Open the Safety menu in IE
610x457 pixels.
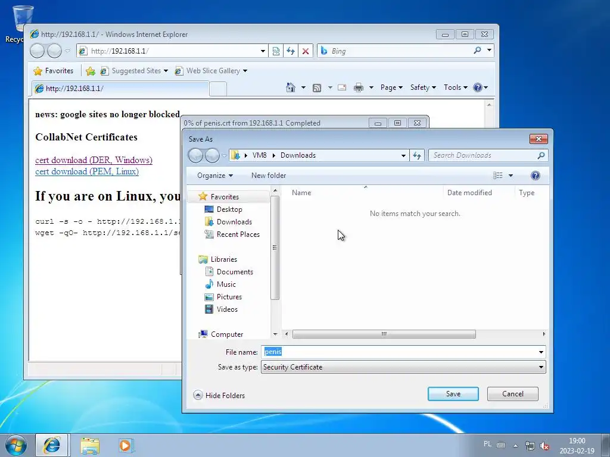pos(423,87)
